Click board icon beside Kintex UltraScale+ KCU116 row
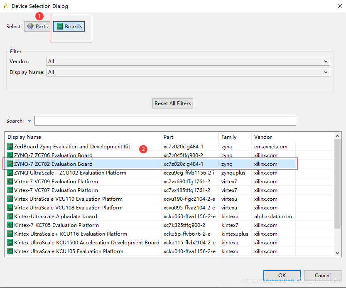Screen dimensions: 346x288 point(10,234)
